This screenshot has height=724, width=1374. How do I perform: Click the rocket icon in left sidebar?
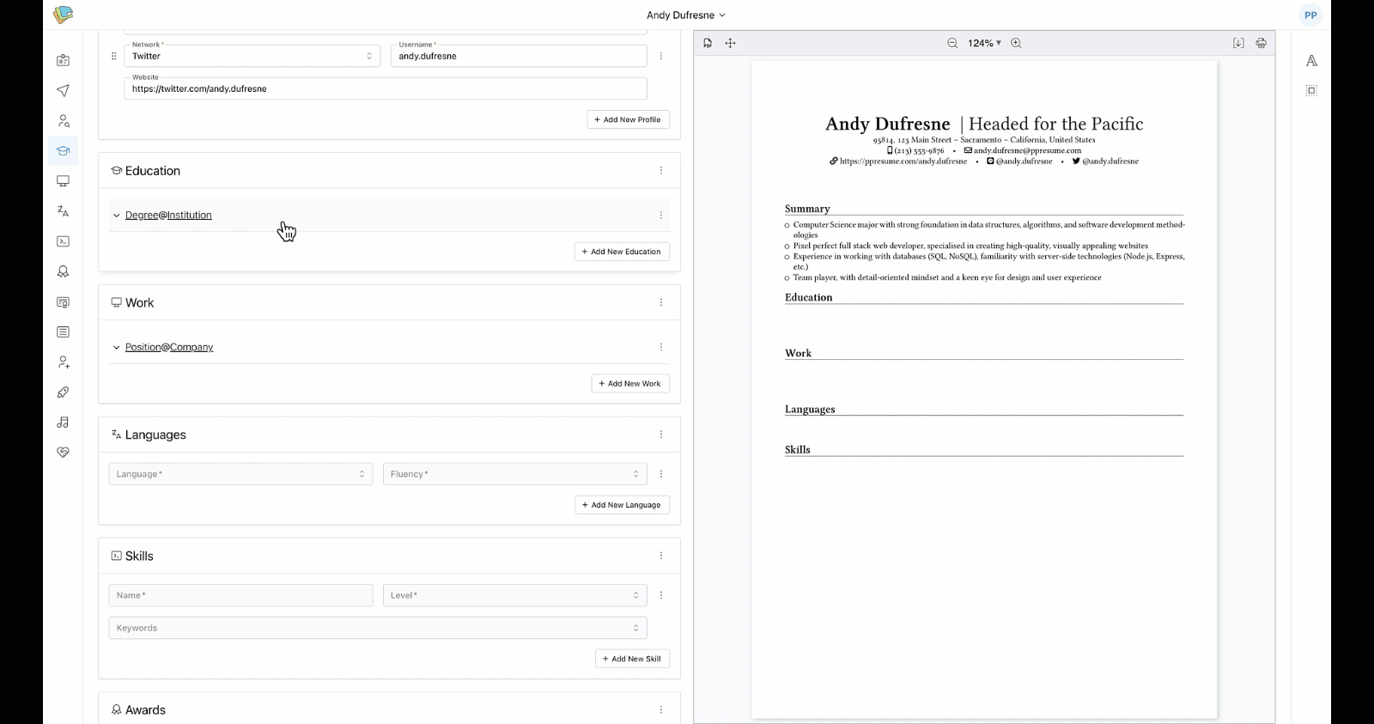point(63,392)
